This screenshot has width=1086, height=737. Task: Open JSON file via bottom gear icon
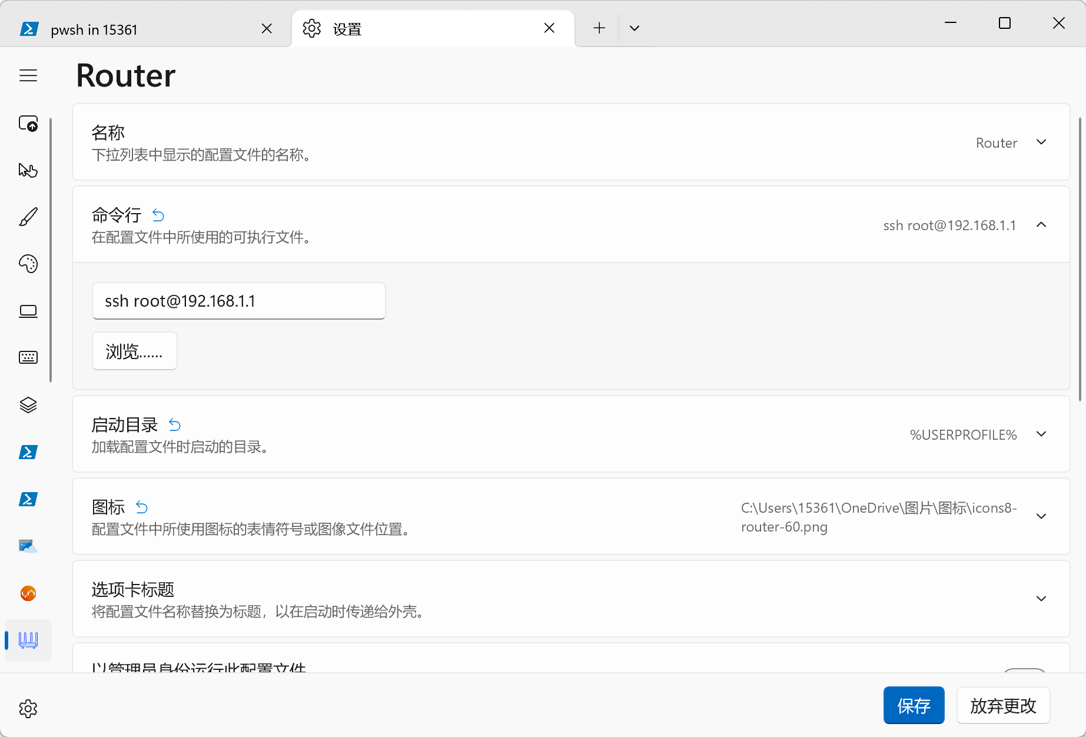(28, 709)
